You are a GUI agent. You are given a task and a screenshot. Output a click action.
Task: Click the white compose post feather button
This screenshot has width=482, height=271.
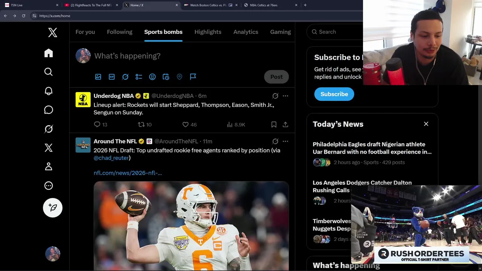tap(53, 208)
